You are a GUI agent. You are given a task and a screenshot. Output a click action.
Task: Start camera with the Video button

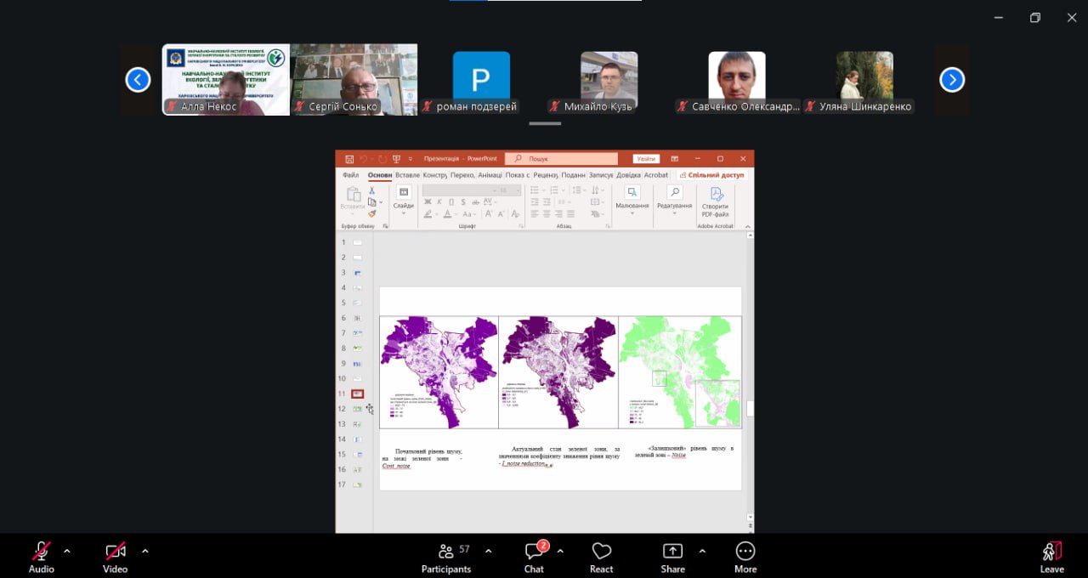pyautogui.click(x=116, y=557)
